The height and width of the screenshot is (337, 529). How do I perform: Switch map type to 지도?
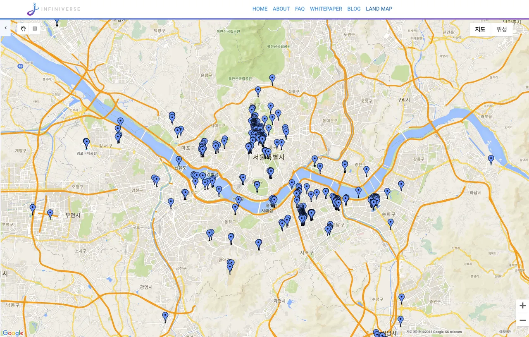click(x=480, y=29)
